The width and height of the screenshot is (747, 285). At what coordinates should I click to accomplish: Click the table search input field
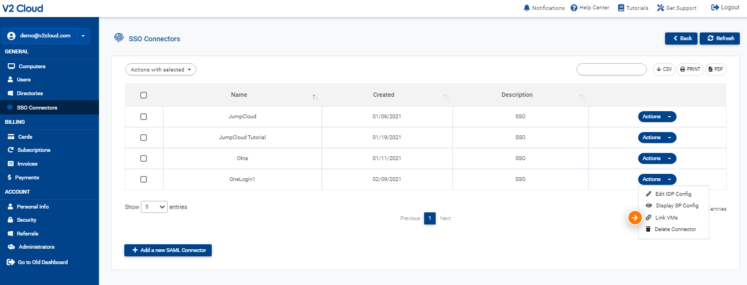tap(611, 69)
